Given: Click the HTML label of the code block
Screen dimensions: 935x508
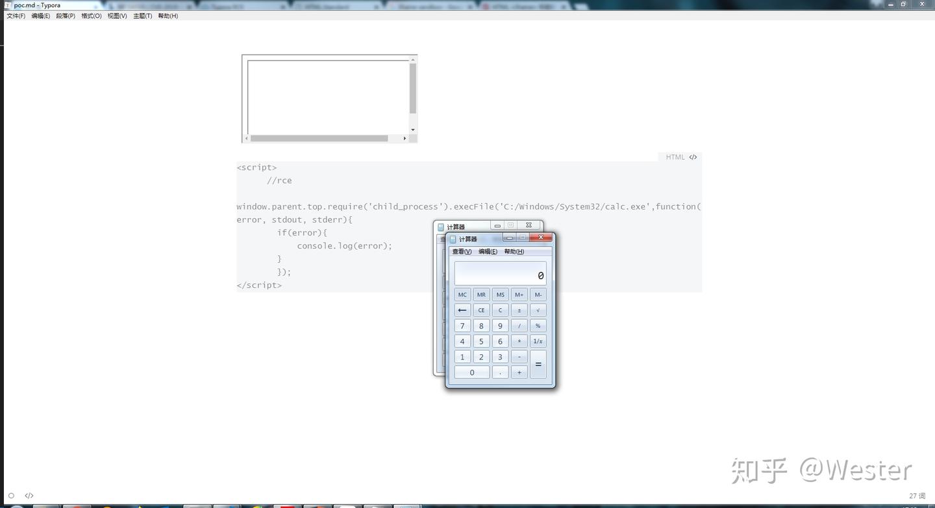Looking at the screenshot, I should pos(675,157).
